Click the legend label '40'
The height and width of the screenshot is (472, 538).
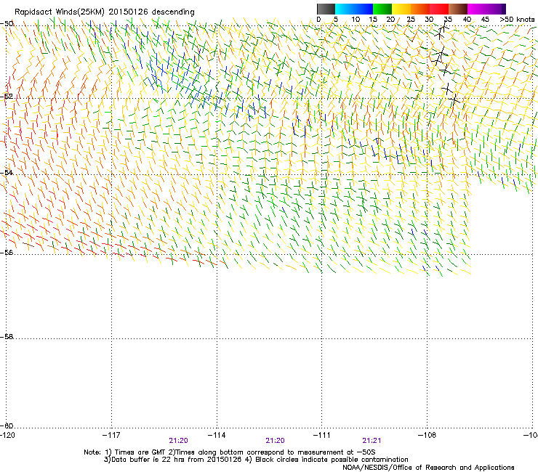(467, 20)
